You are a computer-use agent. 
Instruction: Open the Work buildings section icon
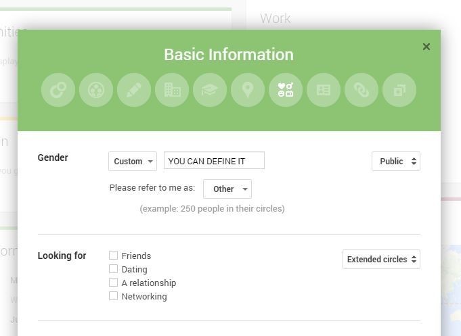(x=172, y=90)
